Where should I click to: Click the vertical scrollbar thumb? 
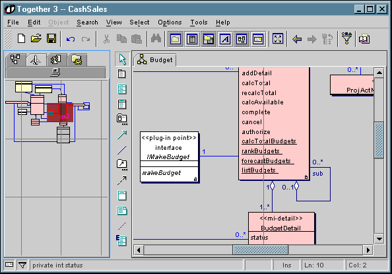tap(379, 141)
